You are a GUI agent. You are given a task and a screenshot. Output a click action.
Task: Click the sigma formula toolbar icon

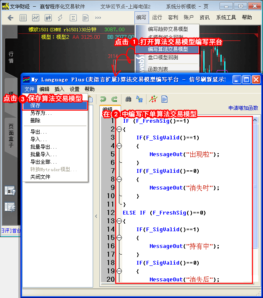click(x=73, y=18)
